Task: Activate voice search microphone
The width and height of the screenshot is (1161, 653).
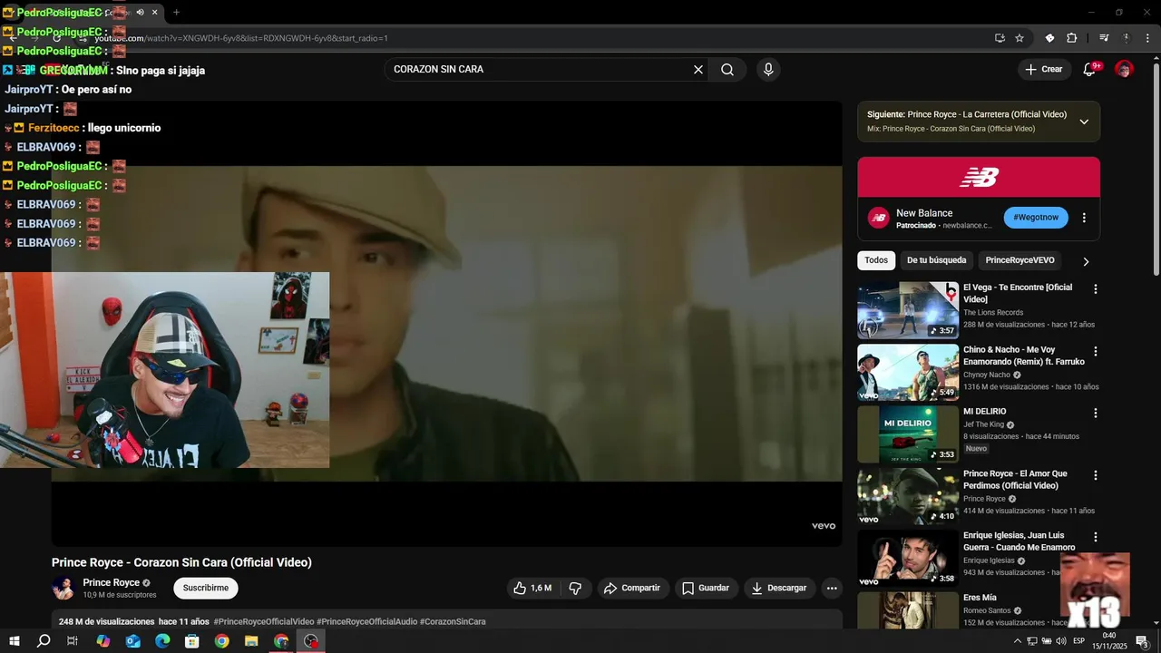Action: tap(768, 70)
